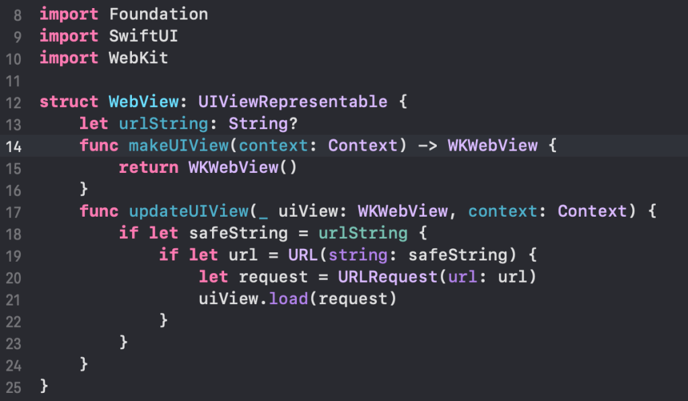The image size is (688, 401).
Task: Click the Foundation import name
Action: (x=158, y=14)
